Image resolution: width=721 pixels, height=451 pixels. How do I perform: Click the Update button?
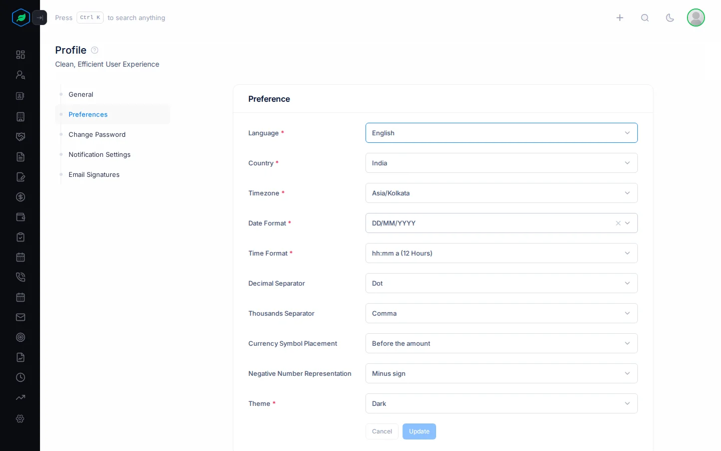coord(419,431)
